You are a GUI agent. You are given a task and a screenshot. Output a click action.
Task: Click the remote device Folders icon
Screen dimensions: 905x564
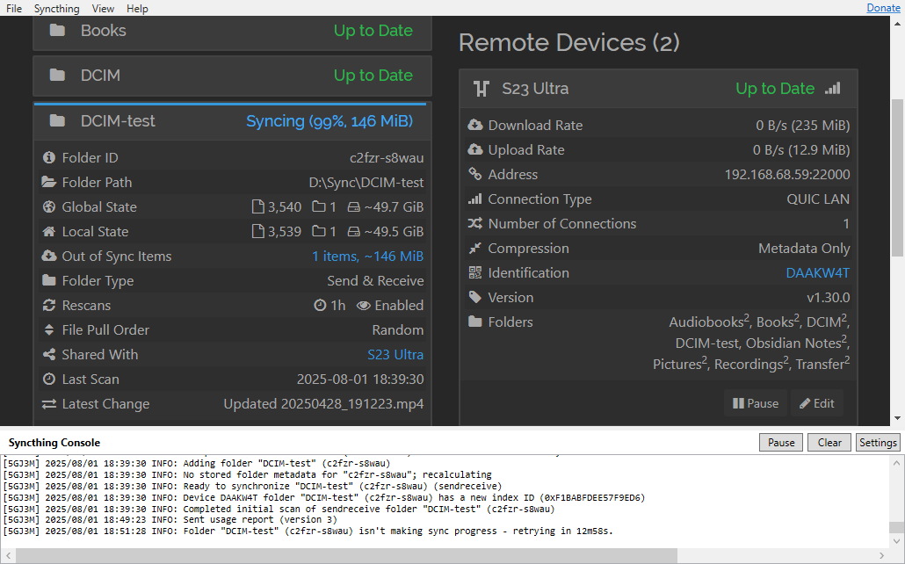[475, 322]
